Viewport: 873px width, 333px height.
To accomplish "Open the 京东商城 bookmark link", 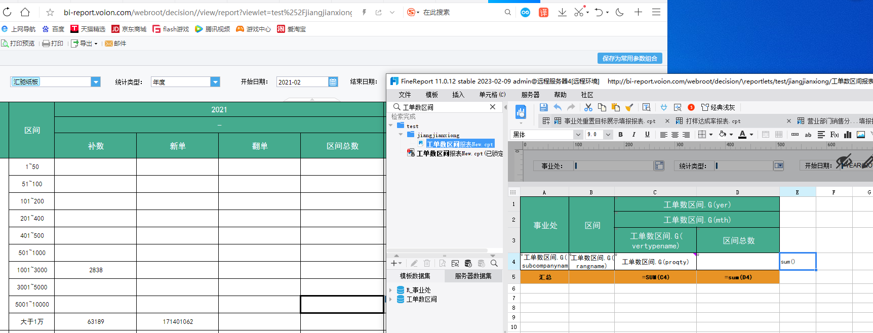I will [129, 29].
